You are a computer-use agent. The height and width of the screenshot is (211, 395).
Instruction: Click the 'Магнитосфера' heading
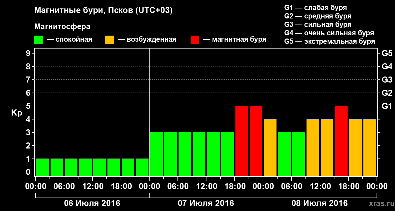[x=62, y=27]
